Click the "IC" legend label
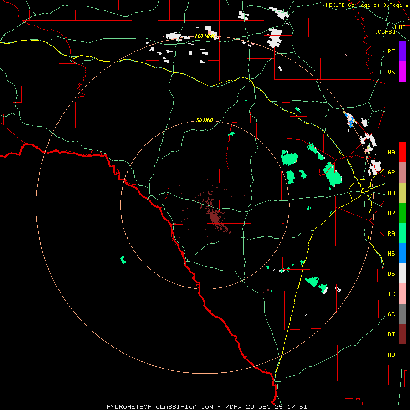The width and height of the screenshot is (410, 410). [x=391, y=294]
